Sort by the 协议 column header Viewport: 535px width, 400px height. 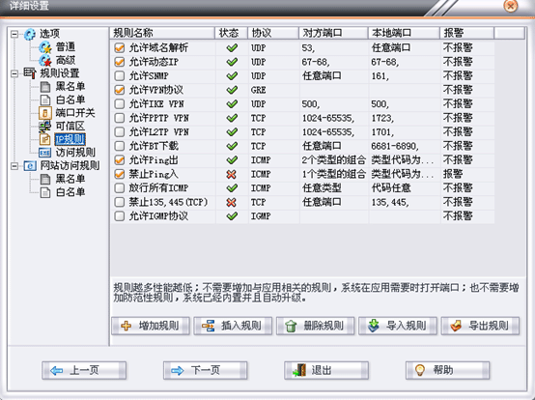coord(273,33)
